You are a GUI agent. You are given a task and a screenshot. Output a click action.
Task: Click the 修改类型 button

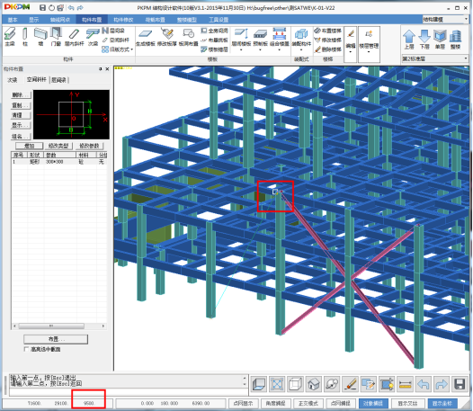pyautogui.click(x=58, y=146)
